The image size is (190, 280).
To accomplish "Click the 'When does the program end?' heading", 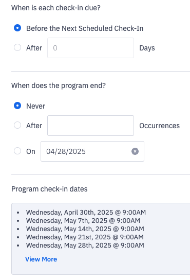I will tap(59, 86).
